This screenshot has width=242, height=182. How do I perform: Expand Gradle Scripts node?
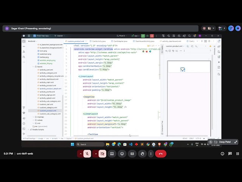click(28, 130)
